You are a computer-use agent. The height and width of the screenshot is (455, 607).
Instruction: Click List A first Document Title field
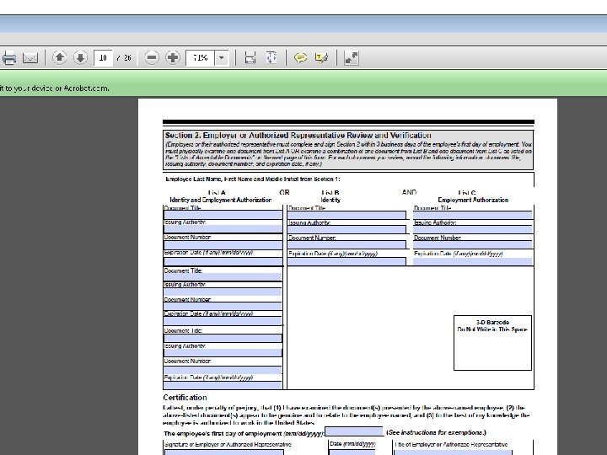point(223,215)
